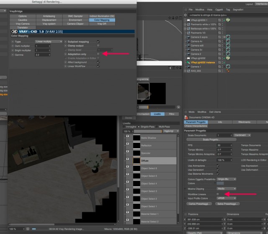Enable the Workflow Lineare checkbox
Image resolution: width=268 pixels, height=234 pixels.
tap(218, 194)
